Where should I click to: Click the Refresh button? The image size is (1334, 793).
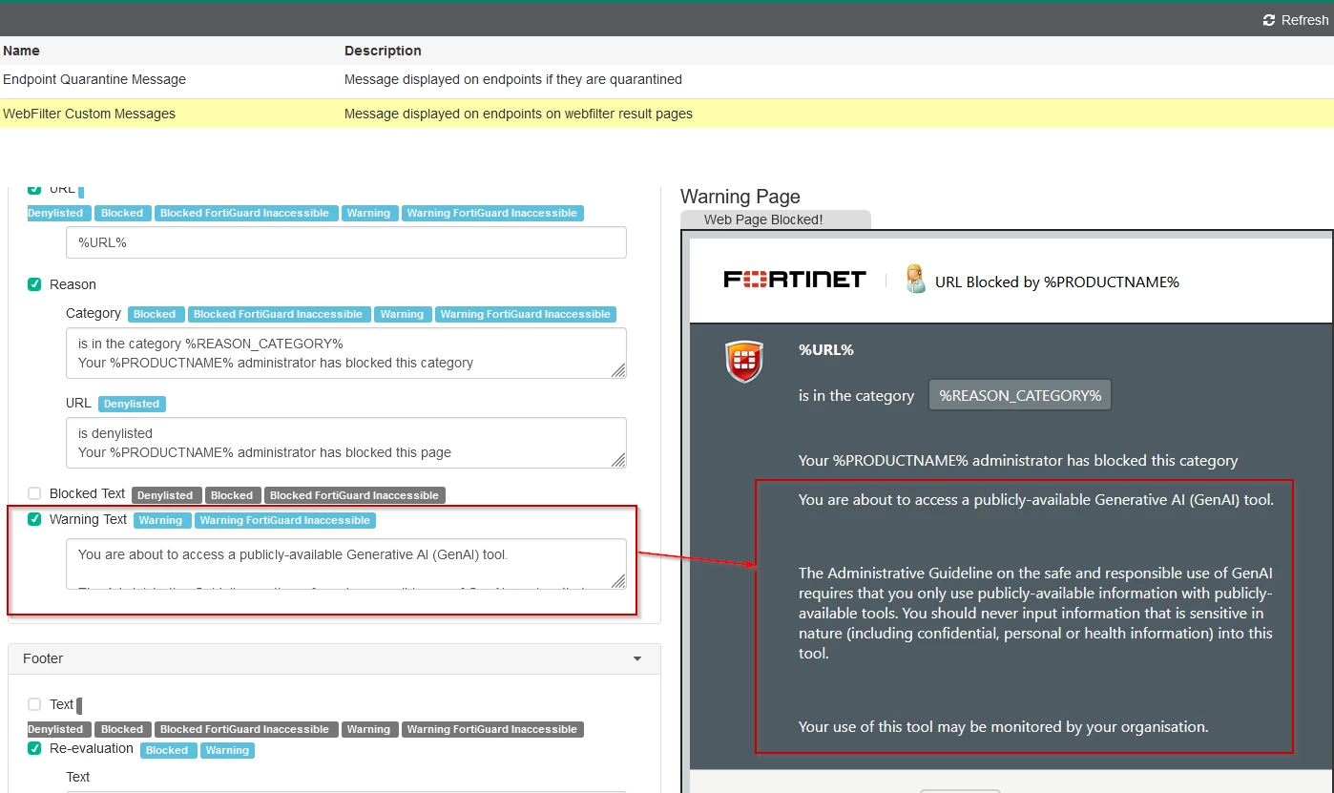[1295, 20]
